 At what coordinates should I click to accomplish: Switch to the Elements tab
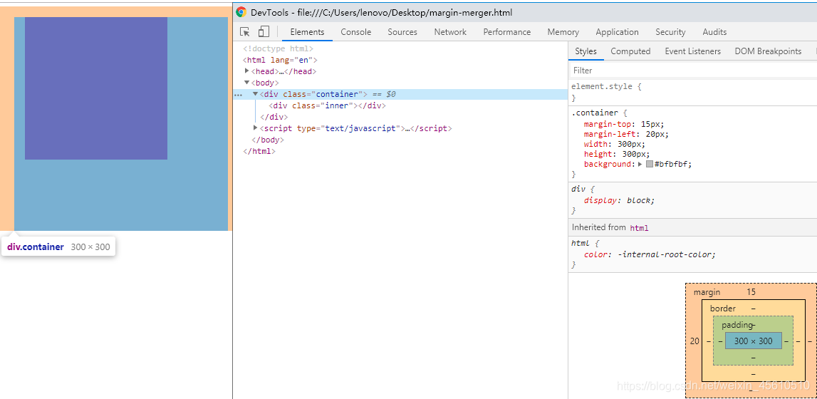(308, 32)
